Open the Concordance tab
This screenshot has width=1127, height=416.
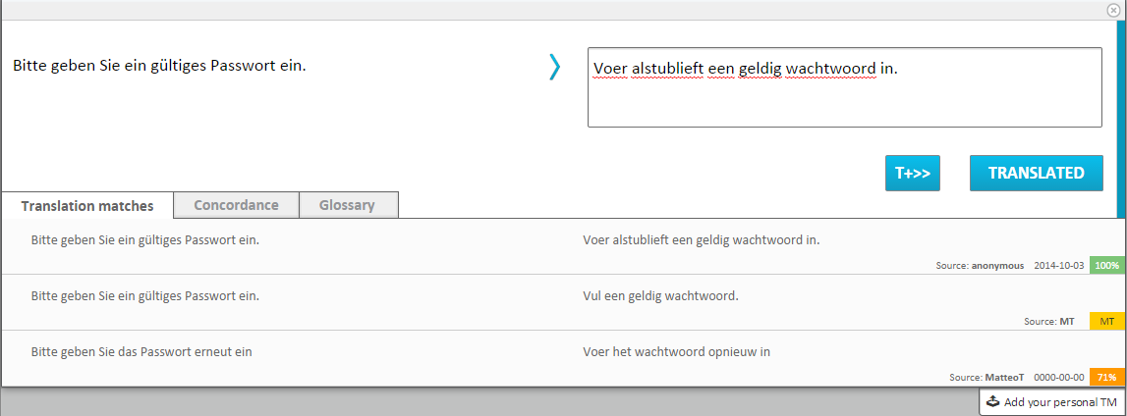click(236, 205)
